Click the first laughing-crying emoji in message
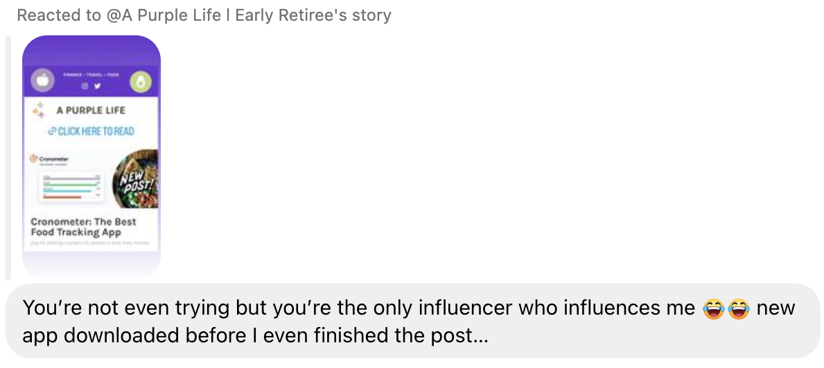Viewport: 824px width, 368px height. (x=712, y=308)
